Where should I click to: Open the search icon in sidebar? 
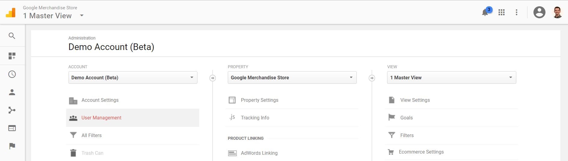pyautogui.click(x=12, y=36)
